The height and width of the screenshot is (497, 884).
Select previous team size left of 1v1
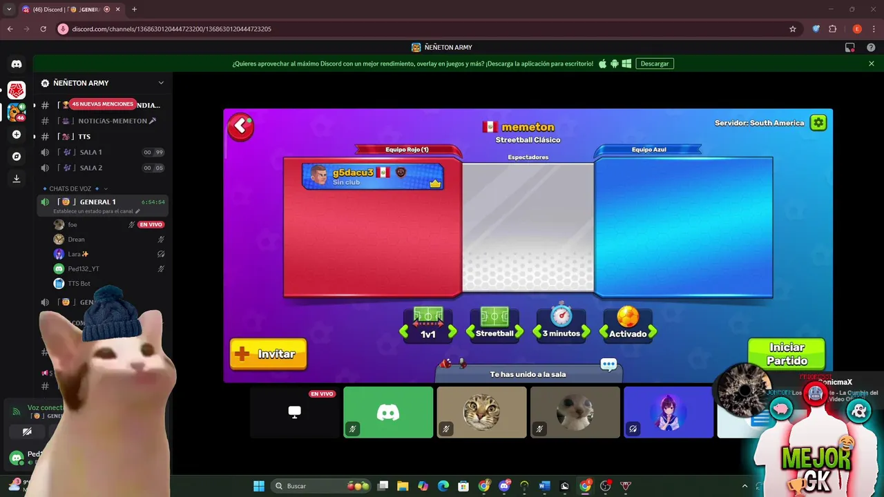[405, 332]
